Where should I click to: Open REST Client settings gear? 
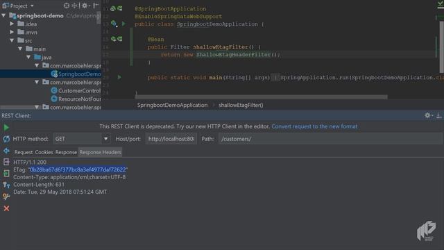428,115
